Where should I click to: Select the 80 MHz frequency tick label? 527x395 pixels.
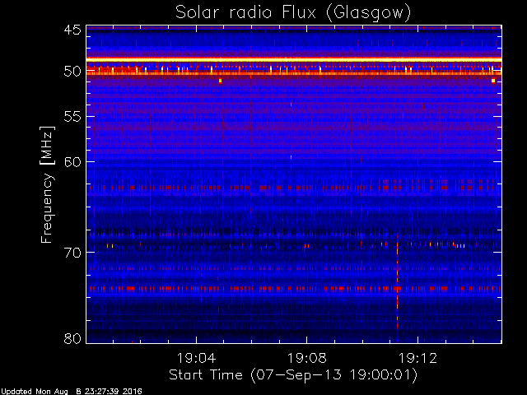[72, 338]
